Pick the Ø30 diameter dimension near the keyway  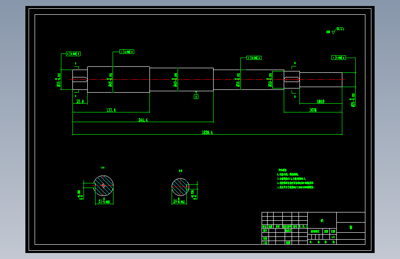click(270, 80)
